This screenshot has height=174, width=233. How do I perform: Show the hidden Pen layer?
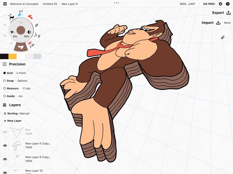[5, 132]
